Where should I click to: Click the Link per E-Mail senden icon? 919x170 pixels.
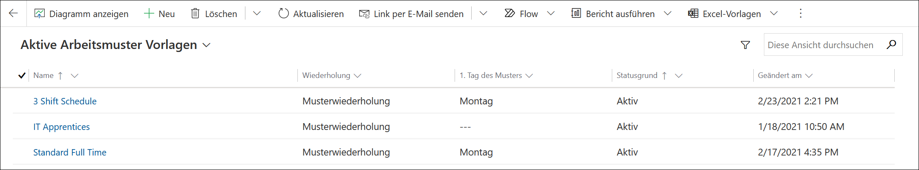click(x=364, y=14)
